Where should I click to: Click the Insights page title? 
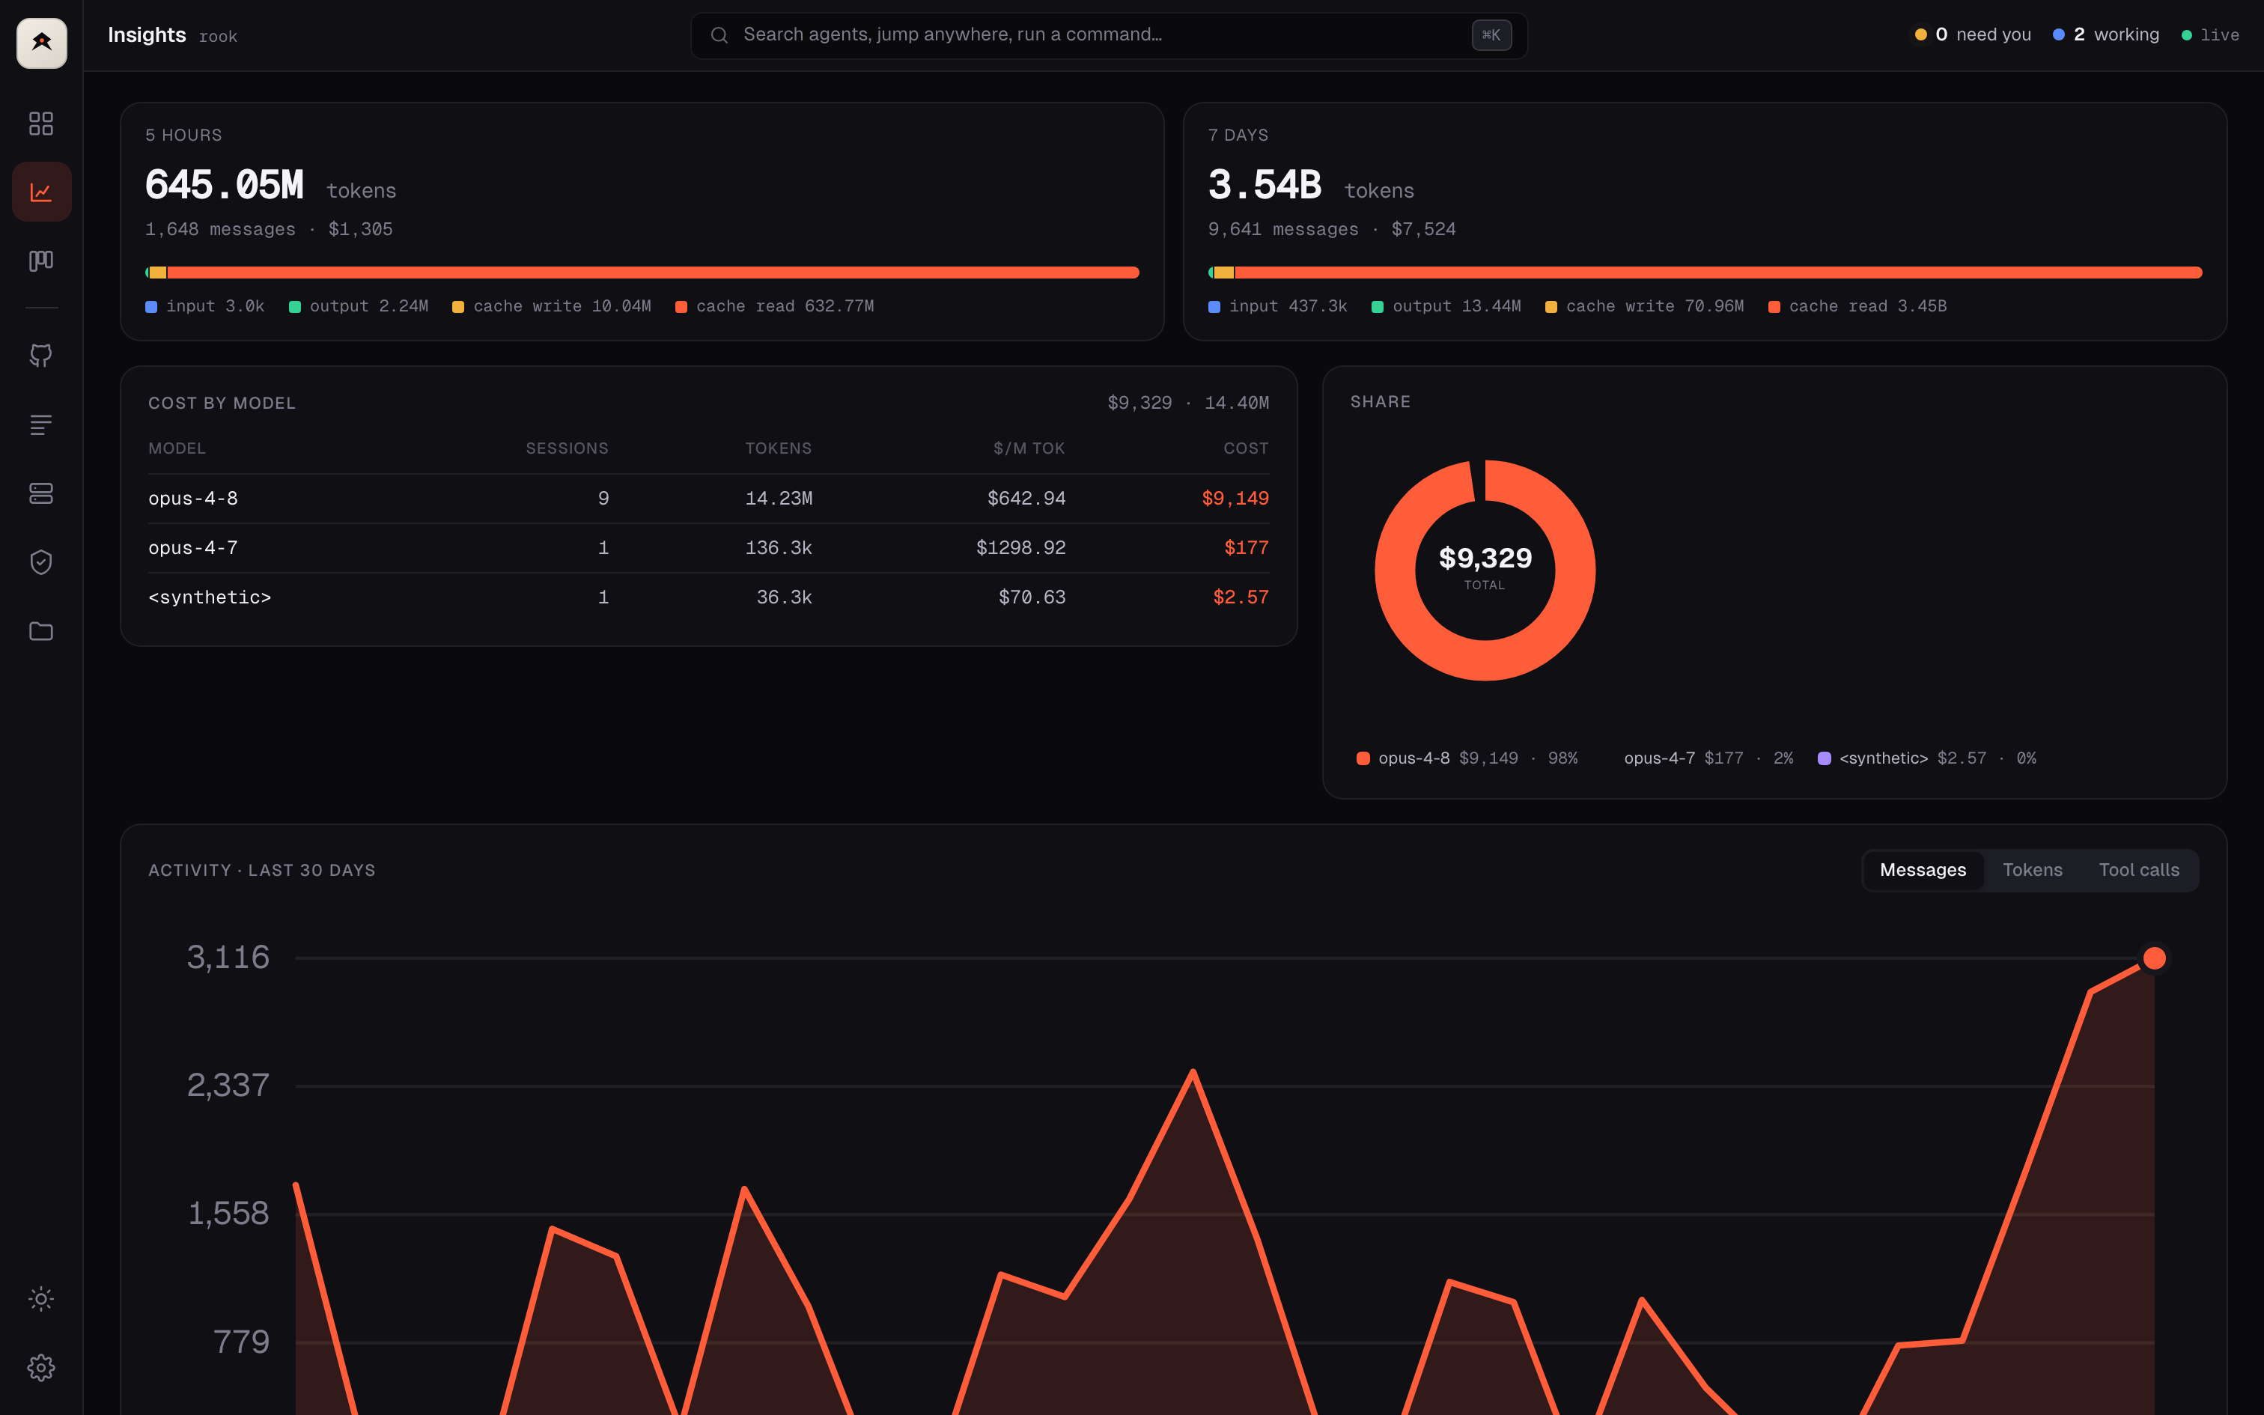[x=147, y=34]
